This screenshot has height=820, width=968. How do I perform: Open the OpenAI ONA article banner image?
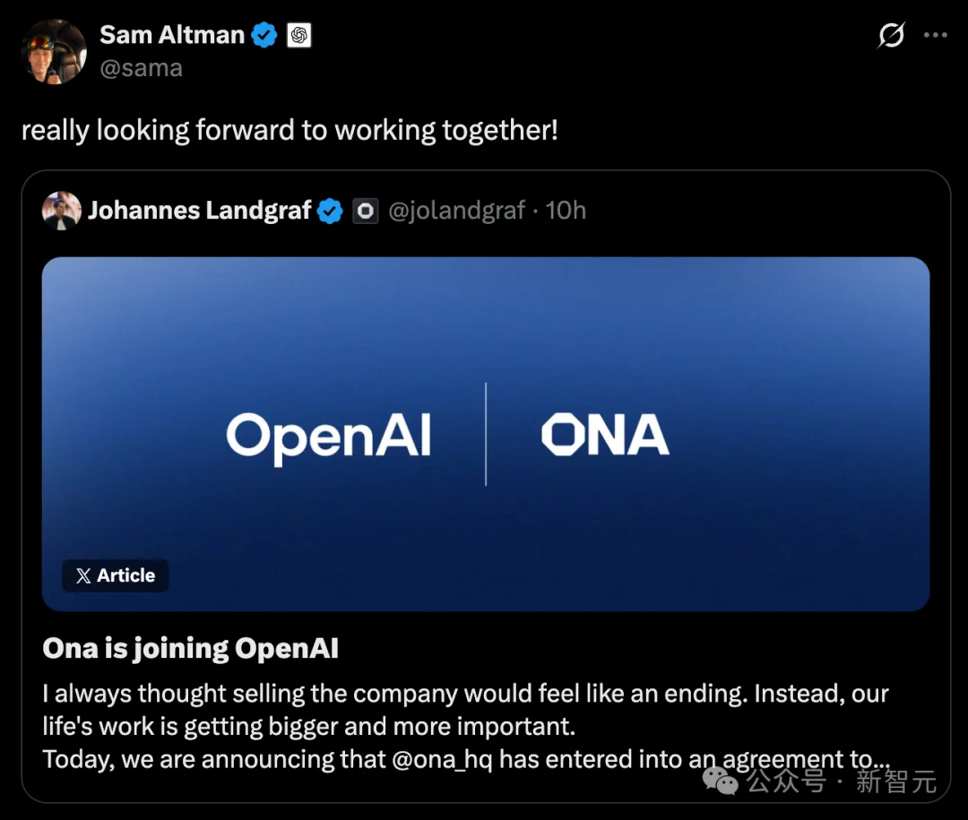click(x=486, y=434)
